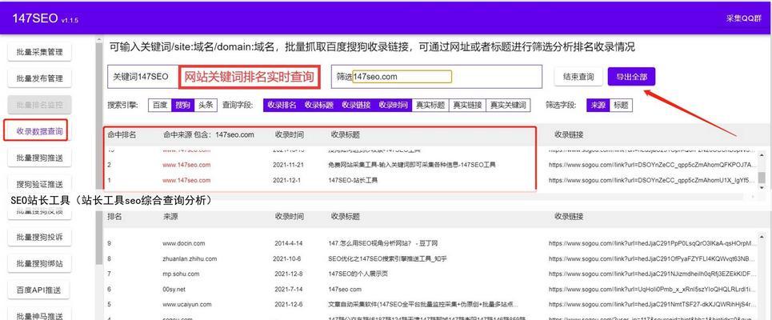Click date 2021-7-14 in lower table
This screenshot has width=772, height=320.
point(289,289)
